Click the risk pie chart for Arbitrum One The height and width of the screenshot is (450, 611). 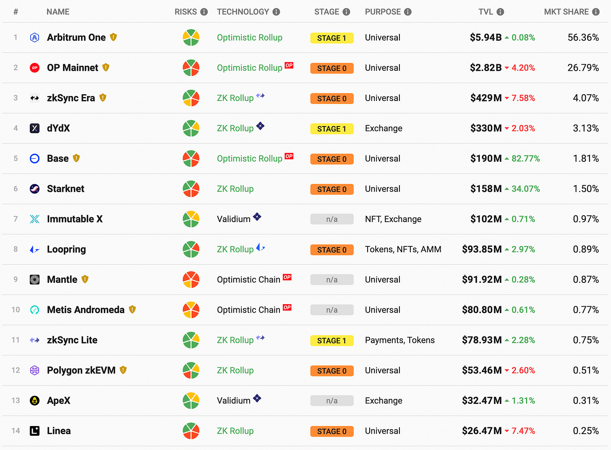(x=191, y=38)
